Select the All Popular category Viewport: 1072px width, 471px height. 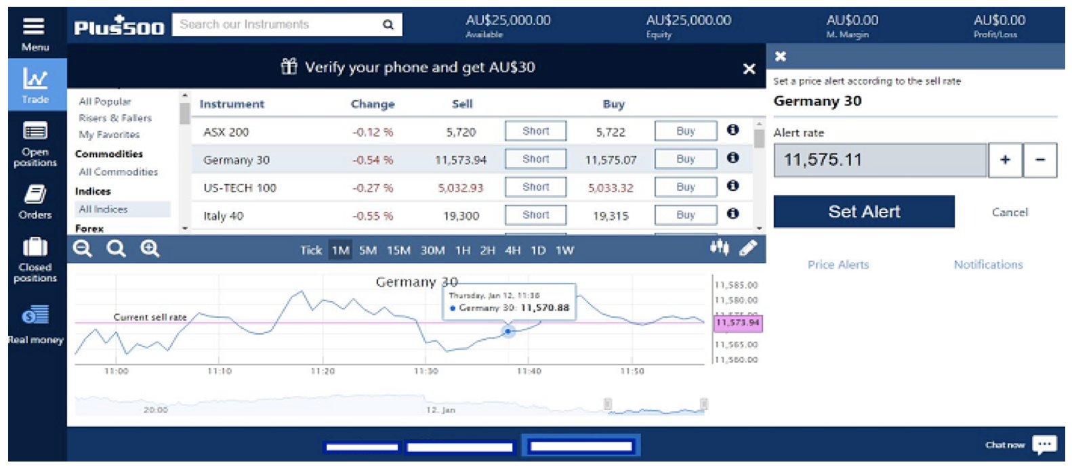point(105,102)
